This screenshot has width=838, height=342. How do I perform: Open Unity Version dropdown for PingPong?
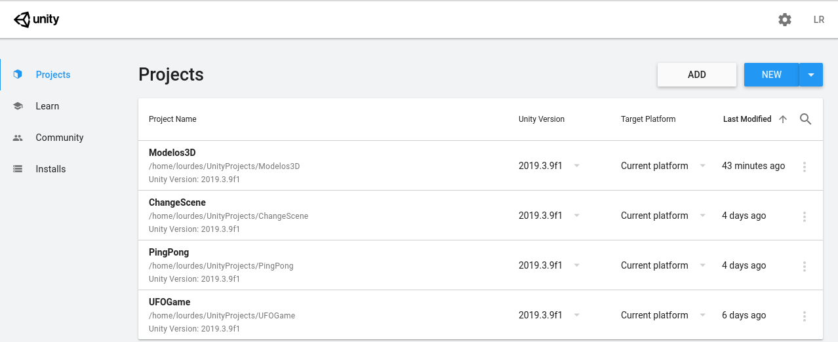[x=576, y=265]
